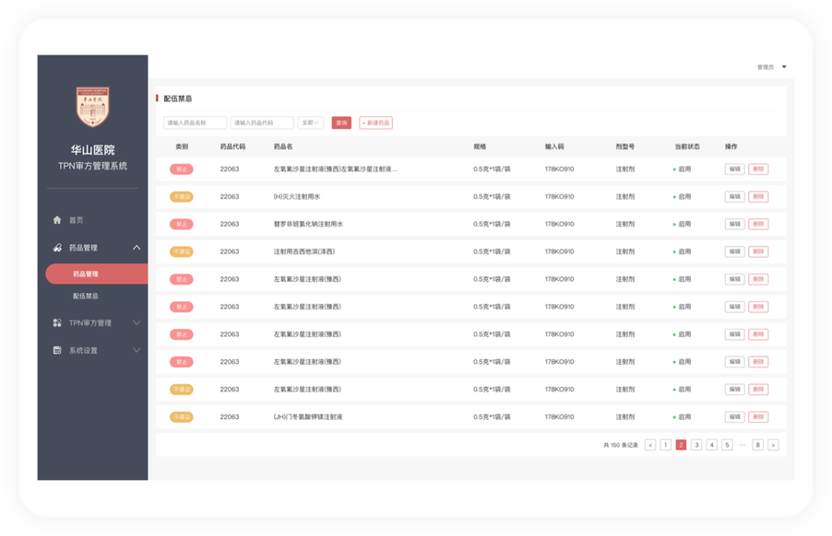
Task: Click the 药品代码 column header
Action: (x=232, y=146)
